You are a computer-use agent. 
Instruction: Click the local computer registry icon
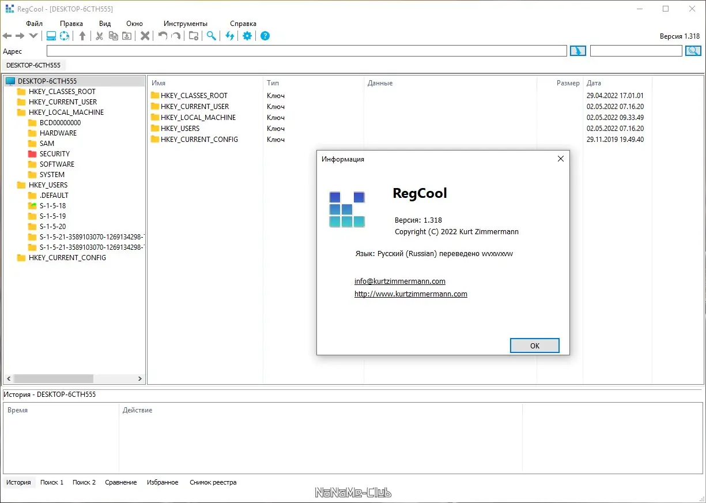click(51, 36)
